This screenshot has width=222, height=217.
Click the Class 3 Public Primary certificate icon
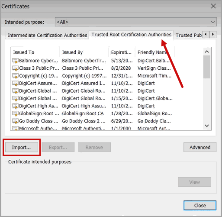(x=15, y=68)
